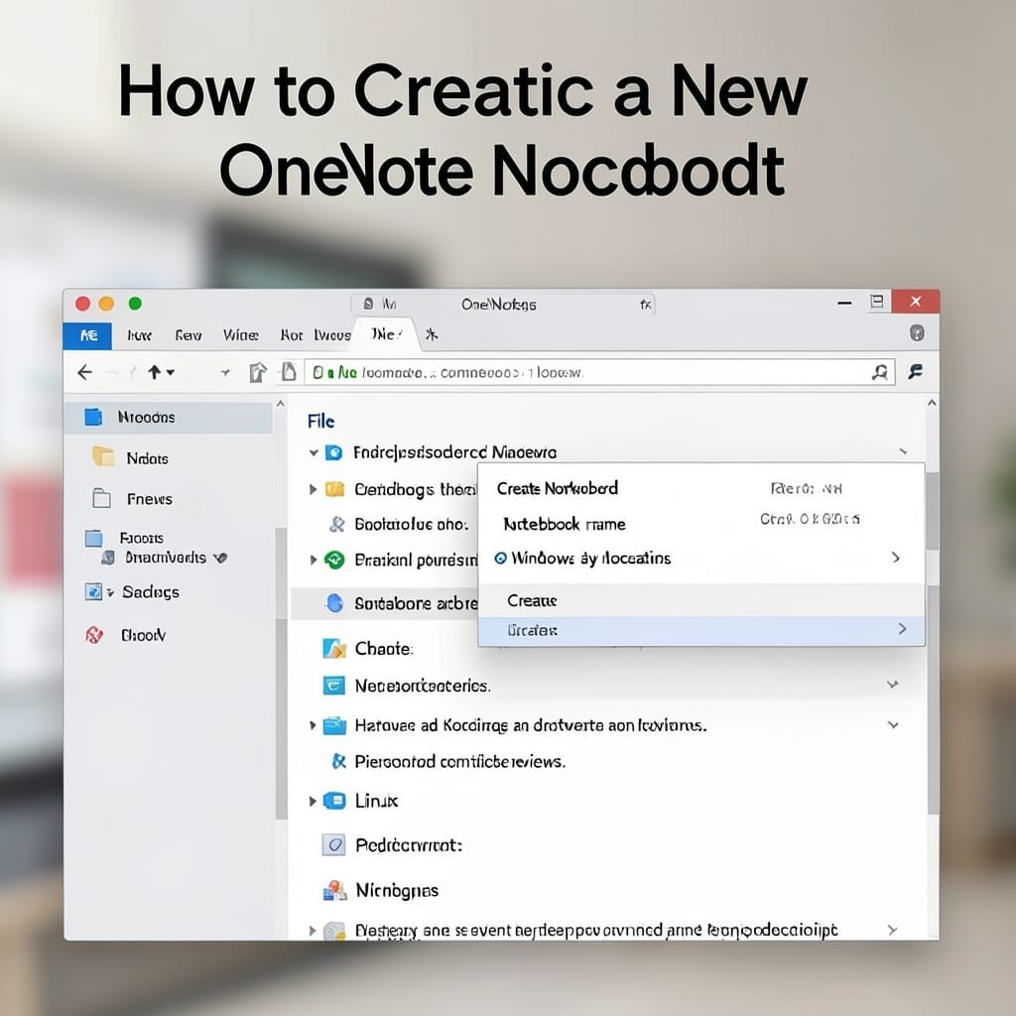Click the green Prarkinl pouresin icon
Image resolution: width=1016 pixels, height=1016 pixels.
334,560
